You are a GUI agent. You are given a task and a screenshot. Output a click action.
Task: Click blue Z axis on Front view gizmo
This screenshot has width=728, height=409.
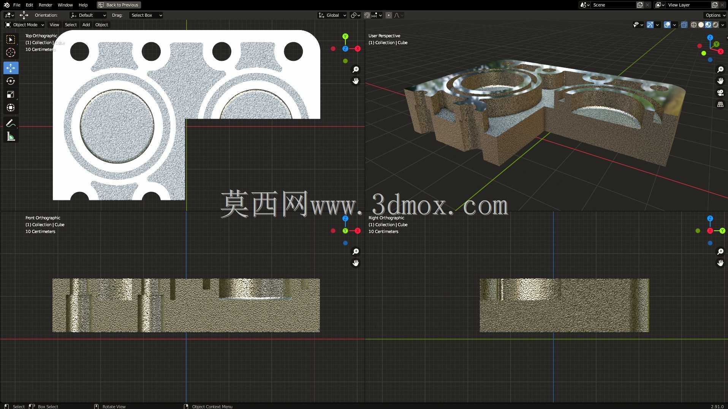click(x=345, y=219)
